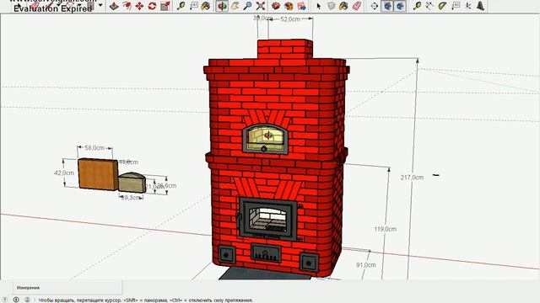Select the first Paint Bucket tool
This screenshot has height=303, width=540.
pos(206,6)
